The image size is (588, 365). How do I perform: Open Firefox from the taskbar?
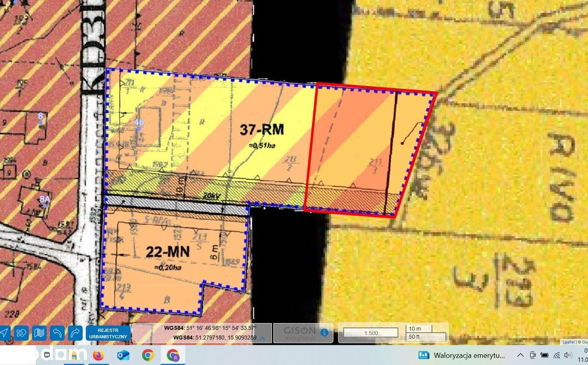pyautogui.click(x=98, y=355)
